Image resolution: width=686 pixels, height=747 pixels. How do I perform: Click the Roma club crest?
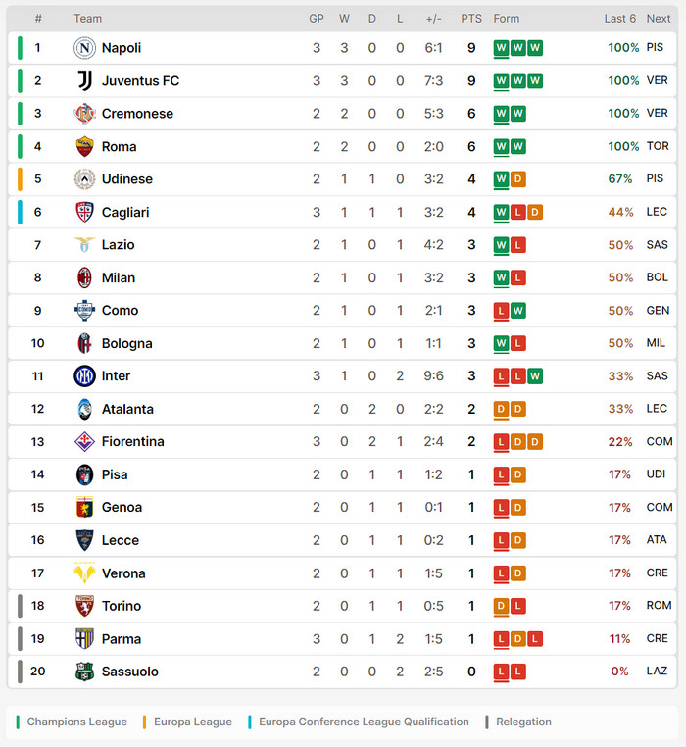[85, 146]
